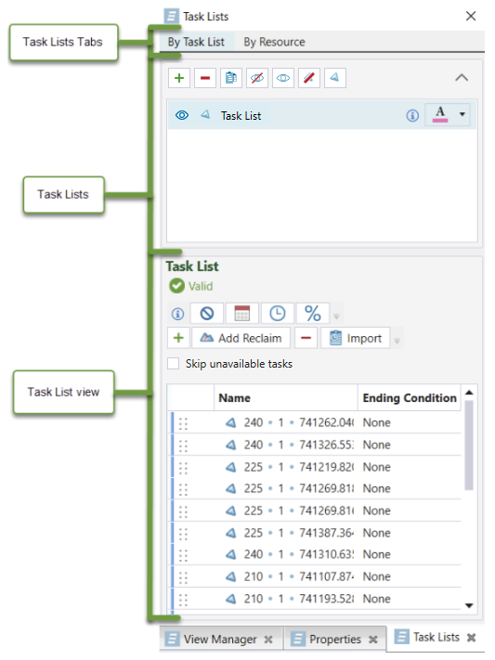Toggle visibility eye of Task List row
495x660 pixels.
pyautogui.click(x=182, y=115)
